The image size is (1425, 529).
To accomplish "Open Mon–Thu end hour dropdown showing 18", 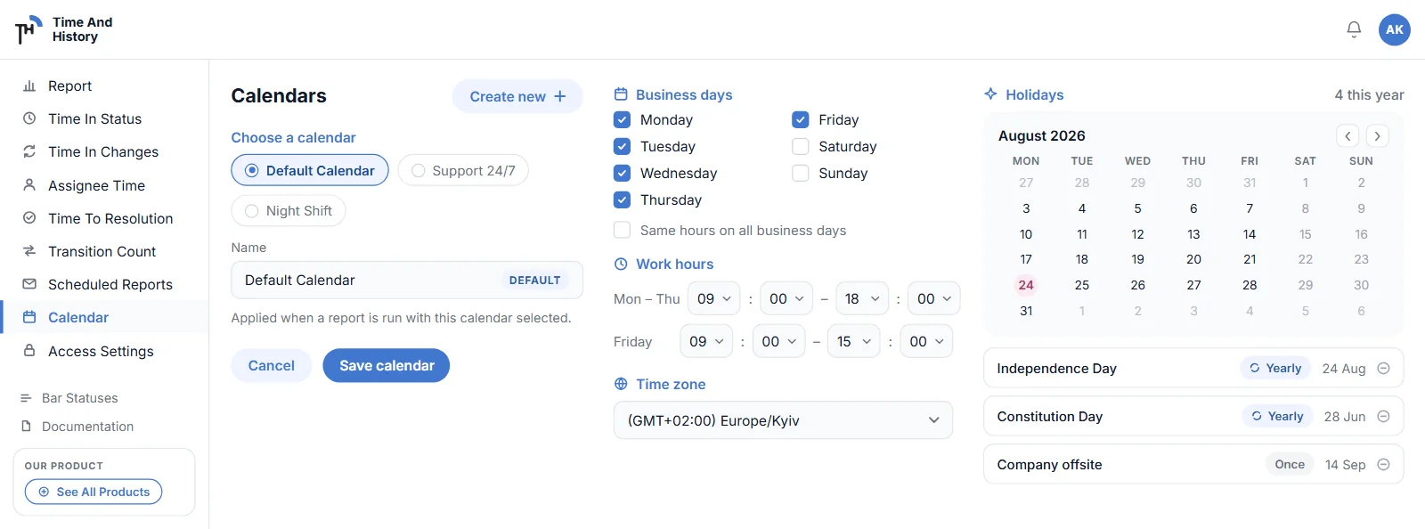I will pos(862,298).
